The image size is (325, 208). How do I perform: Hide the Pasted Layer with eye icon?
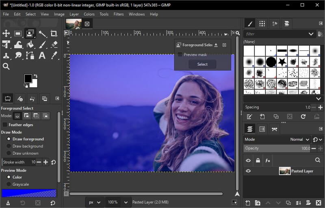[x=248, y=171]
